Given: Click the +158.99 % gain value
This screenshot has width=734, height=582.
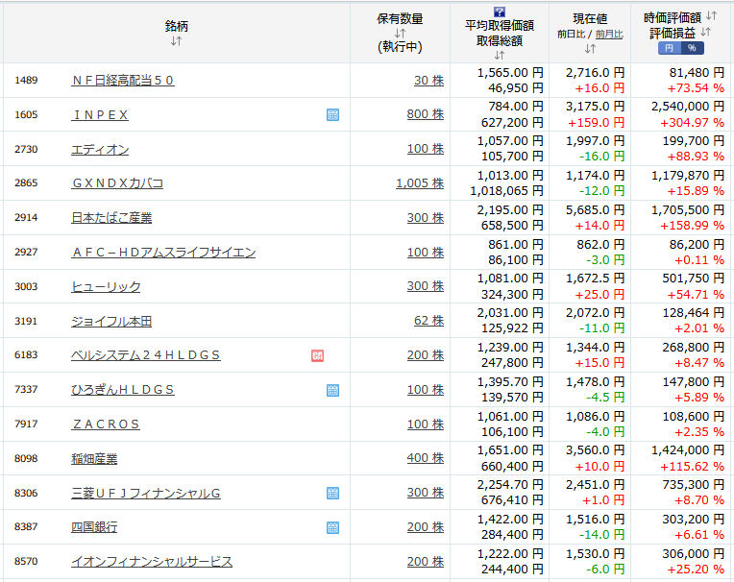Looking at the screenshot, I should 692,226.
